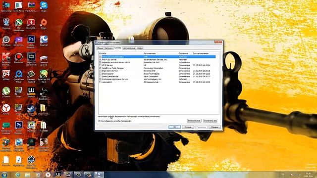Enable the HP SI Service checkbox

coord(100,65)
